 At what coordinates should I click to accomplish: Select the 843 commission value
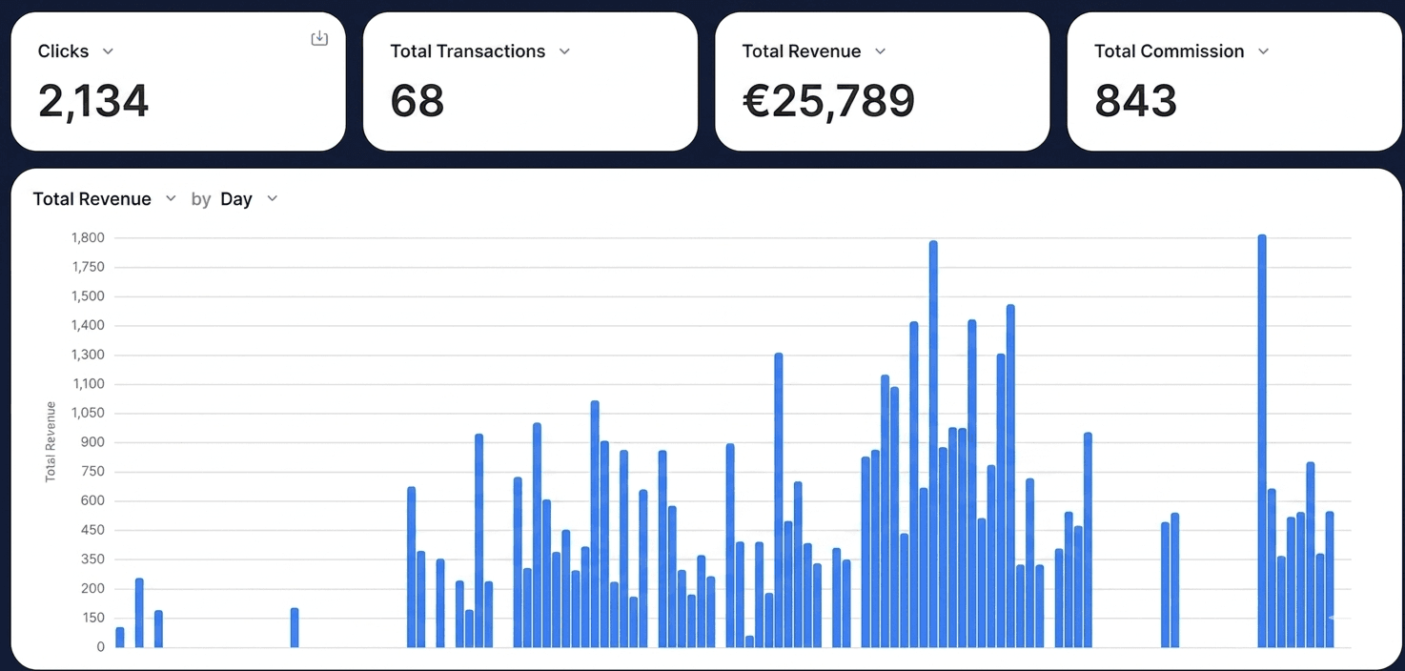1135,101
